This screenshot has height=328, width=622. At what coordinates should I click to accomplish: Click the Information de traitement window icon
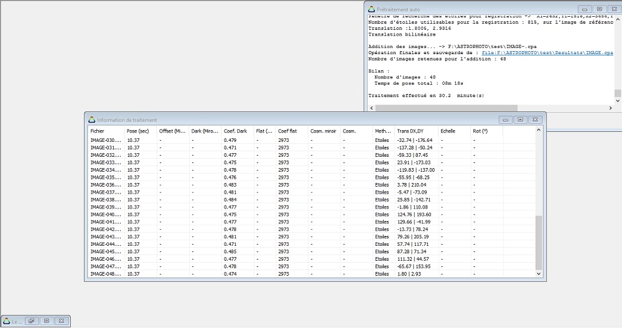point(91,120)
